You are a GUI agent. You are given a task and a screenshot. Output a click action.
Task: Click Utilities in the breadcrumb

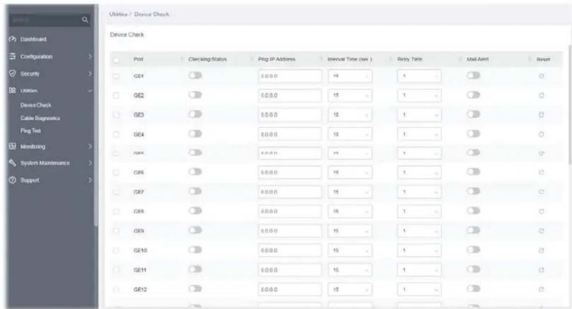pos(118,14)
